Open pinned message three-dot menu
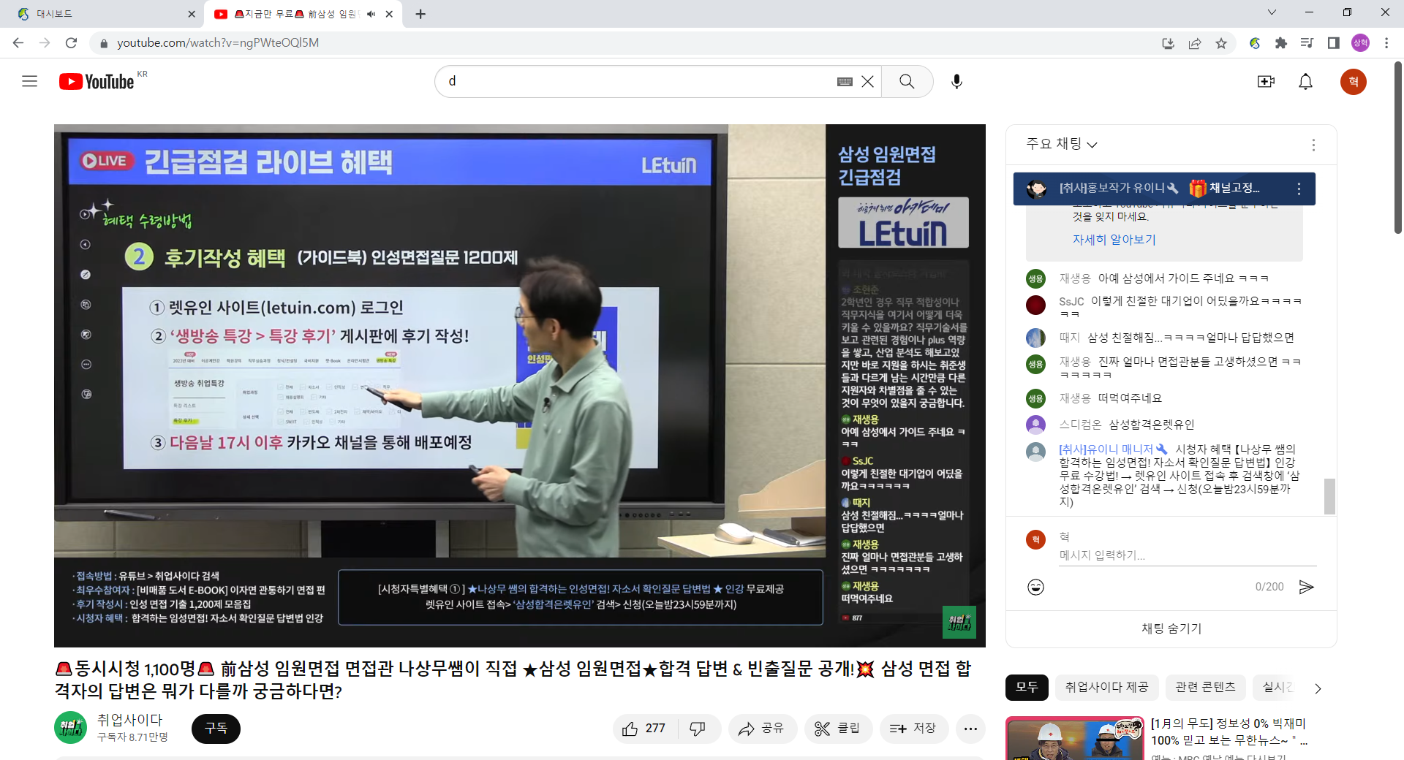The height and width of the screenshot is (760, 1404). pos(1299,189)
